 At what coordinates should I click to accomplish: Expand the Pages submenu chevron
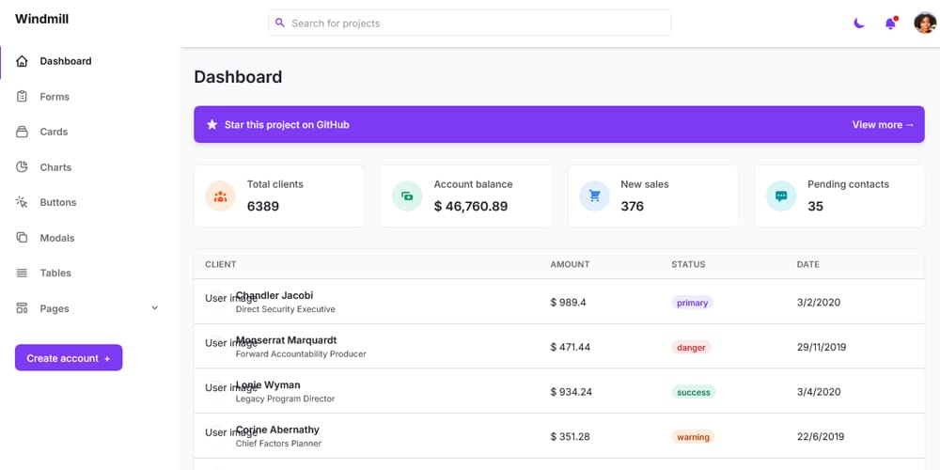click(154, 308)
